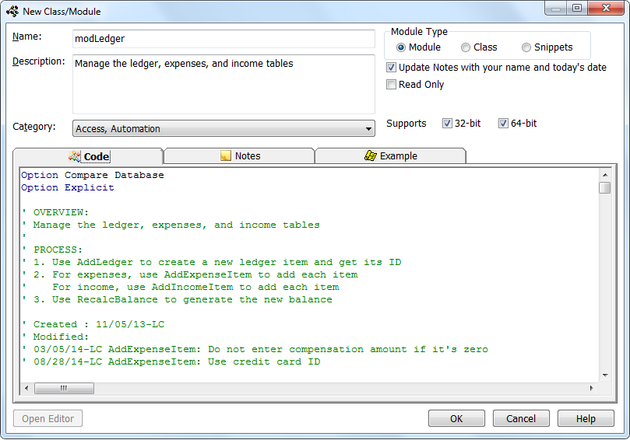
Task: Click the Supports label
Action: [x=407, y=124]
